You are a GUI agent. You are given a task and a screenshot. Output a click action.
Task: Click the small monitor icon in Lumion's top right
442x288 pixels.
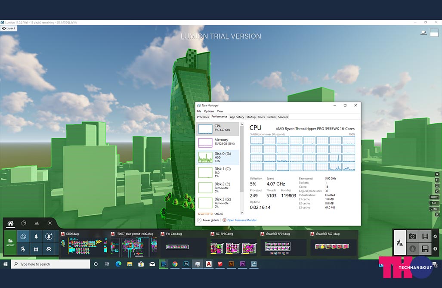coord(423,33)
